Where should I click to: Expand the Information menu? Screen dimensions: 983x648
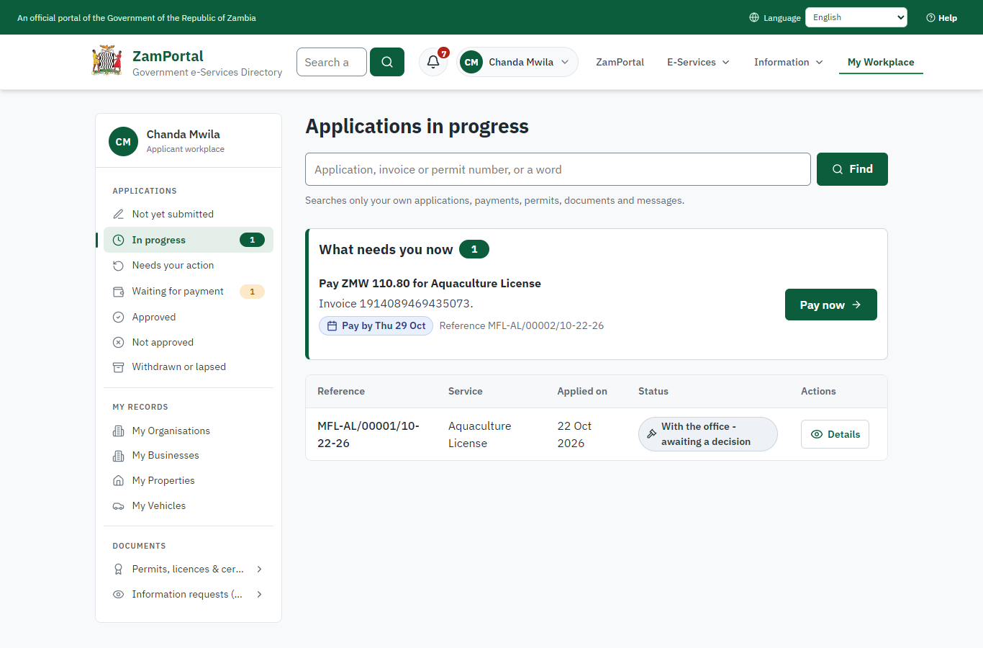[x=788, y=62]
